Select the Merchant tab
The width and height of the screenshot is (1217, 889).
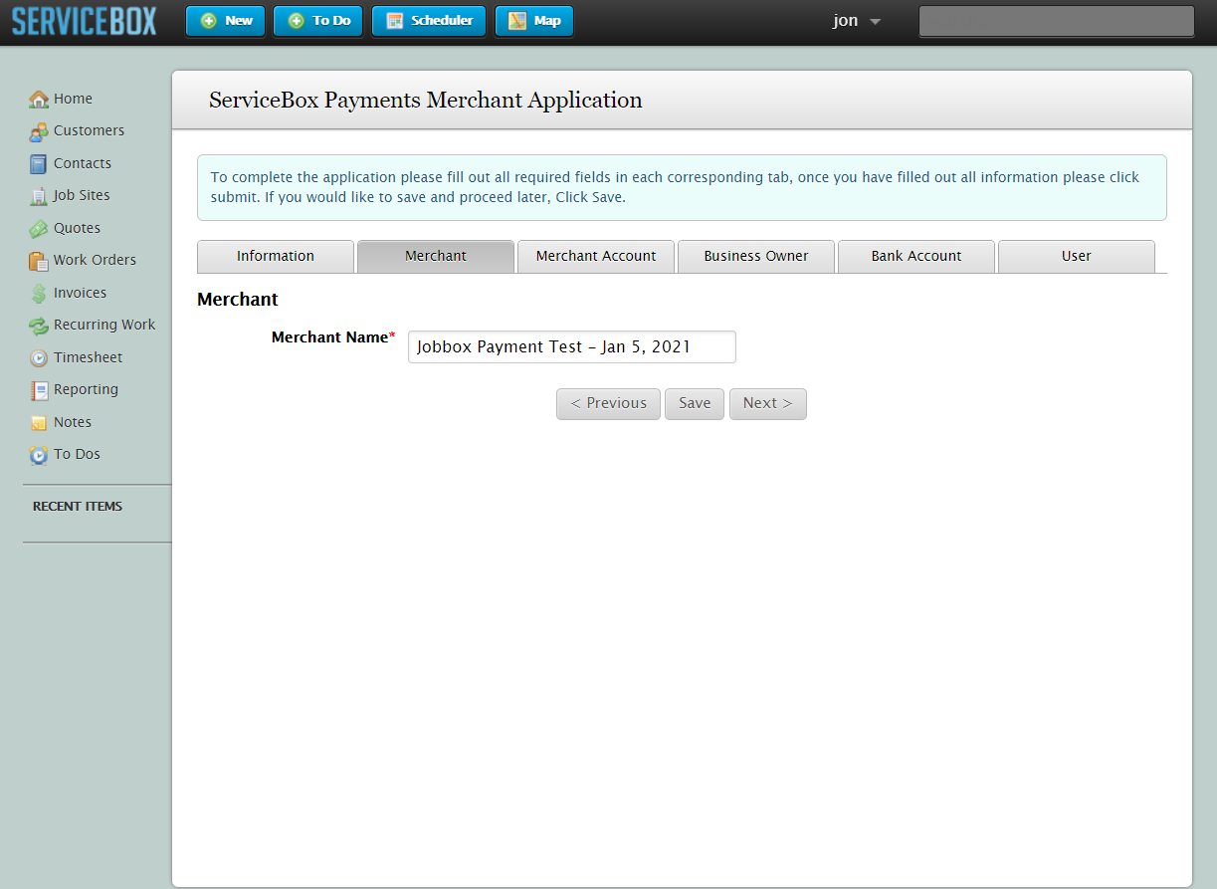click(x=436, y=256)
